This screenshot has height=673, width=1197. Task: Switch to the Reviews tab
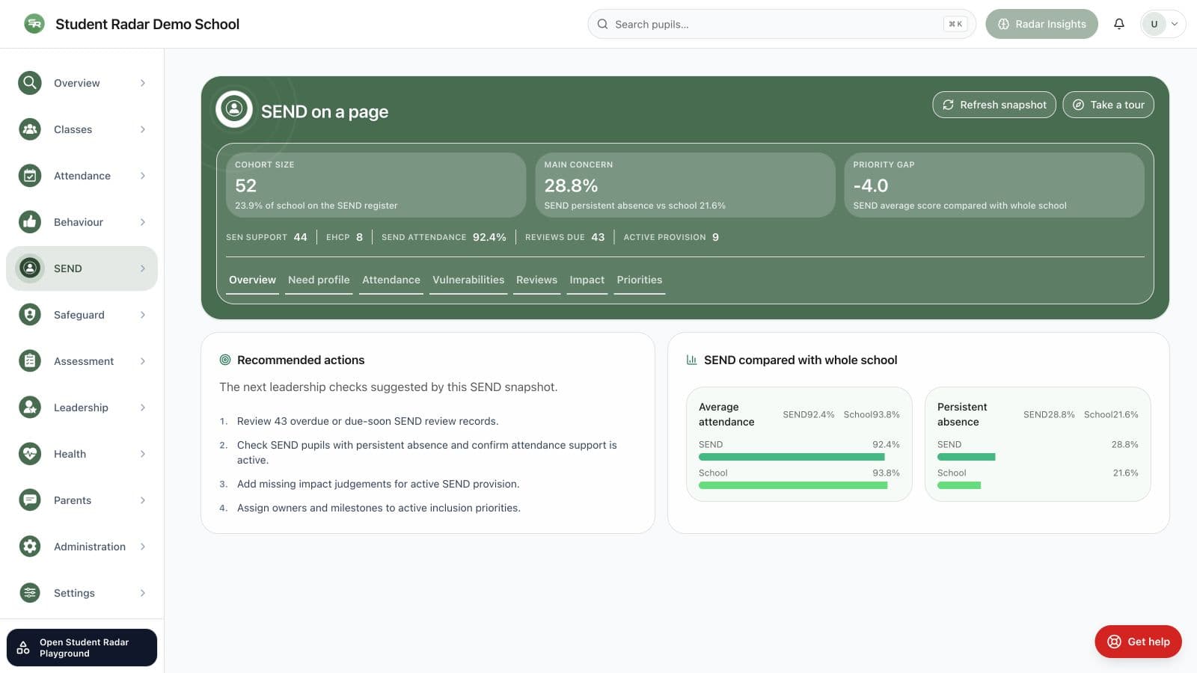(x=536, y=280)
